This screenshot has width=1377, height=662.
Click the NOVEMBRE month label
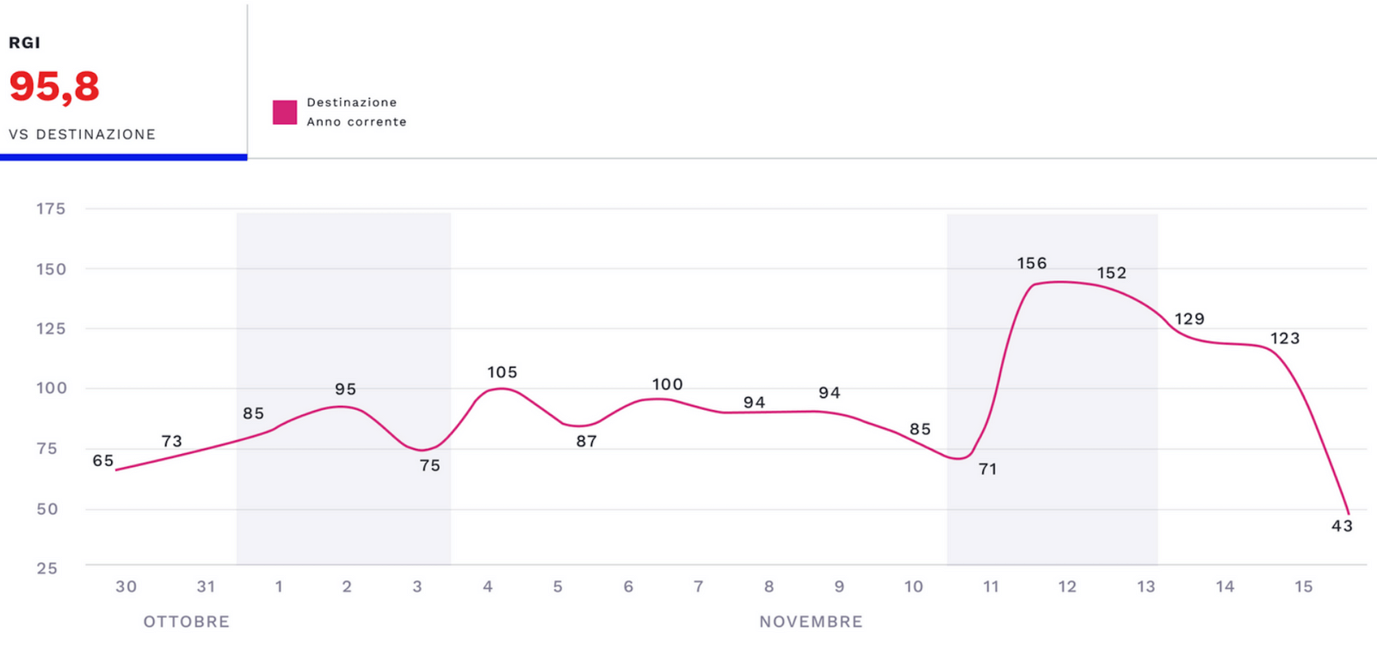tap(811, 622)
